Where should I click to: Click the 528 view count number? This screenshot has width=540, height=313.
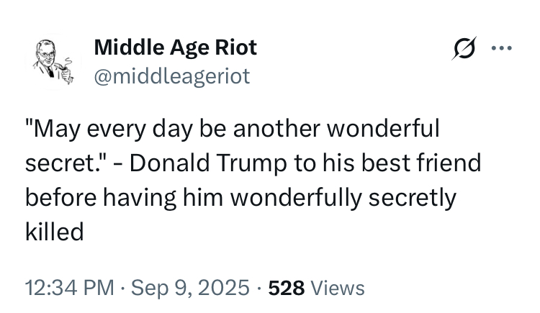[287, 288]
